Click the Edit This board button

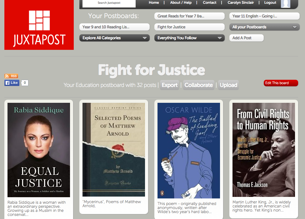coord(281,83)
